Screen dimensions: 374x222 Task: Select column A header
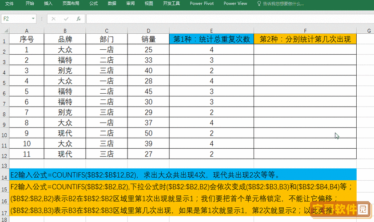click(27, 31)
